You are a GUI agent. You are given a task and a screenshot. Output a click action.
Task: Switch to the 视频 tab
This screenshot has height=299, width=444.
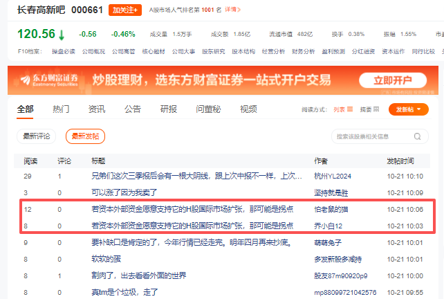(248, 109)
